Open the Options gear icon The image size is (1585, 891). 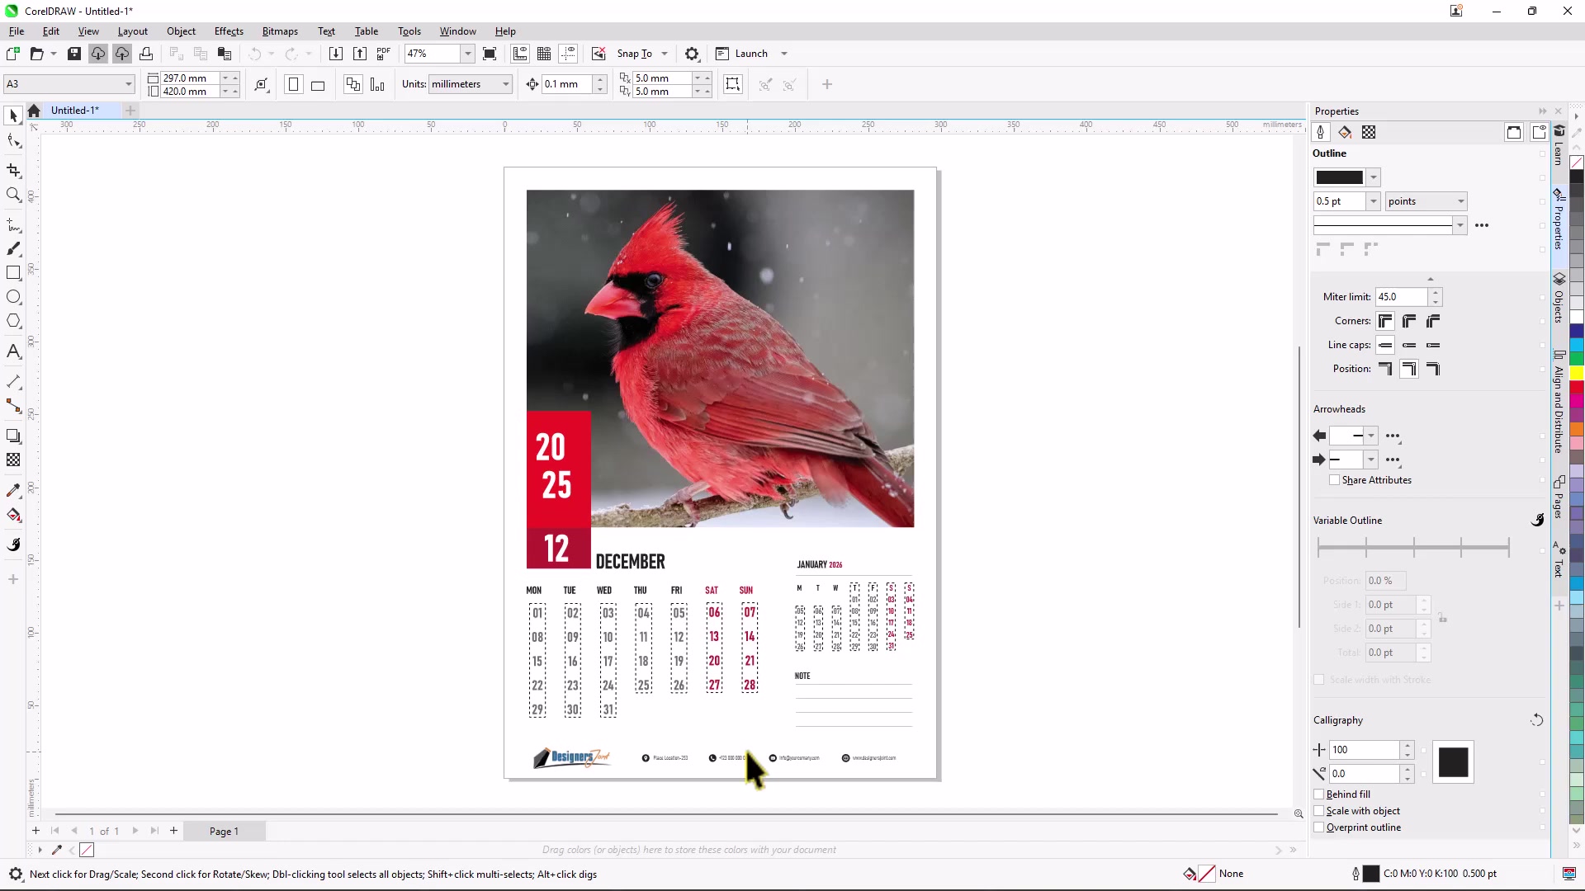(692, 54)
